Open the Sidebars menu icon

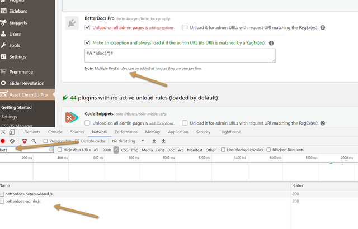coord(3,11)
